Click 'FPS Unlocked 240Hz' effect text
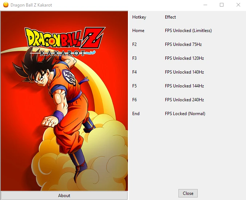The height and width of the screenshot is (200, 246). pyautogui.click(x=184, y=100)
